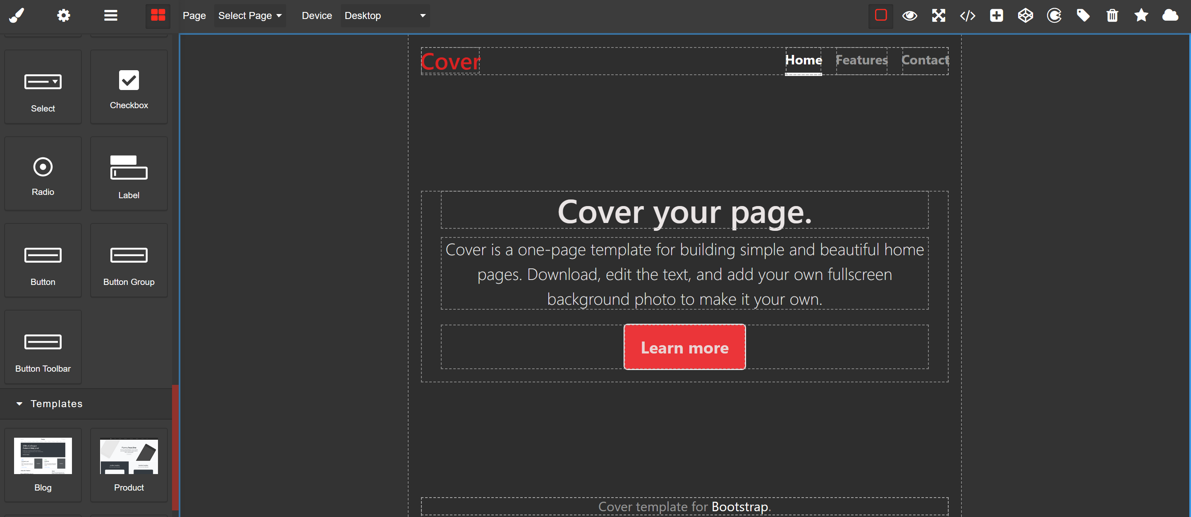Open the settings gear panel

coord(63,16)
